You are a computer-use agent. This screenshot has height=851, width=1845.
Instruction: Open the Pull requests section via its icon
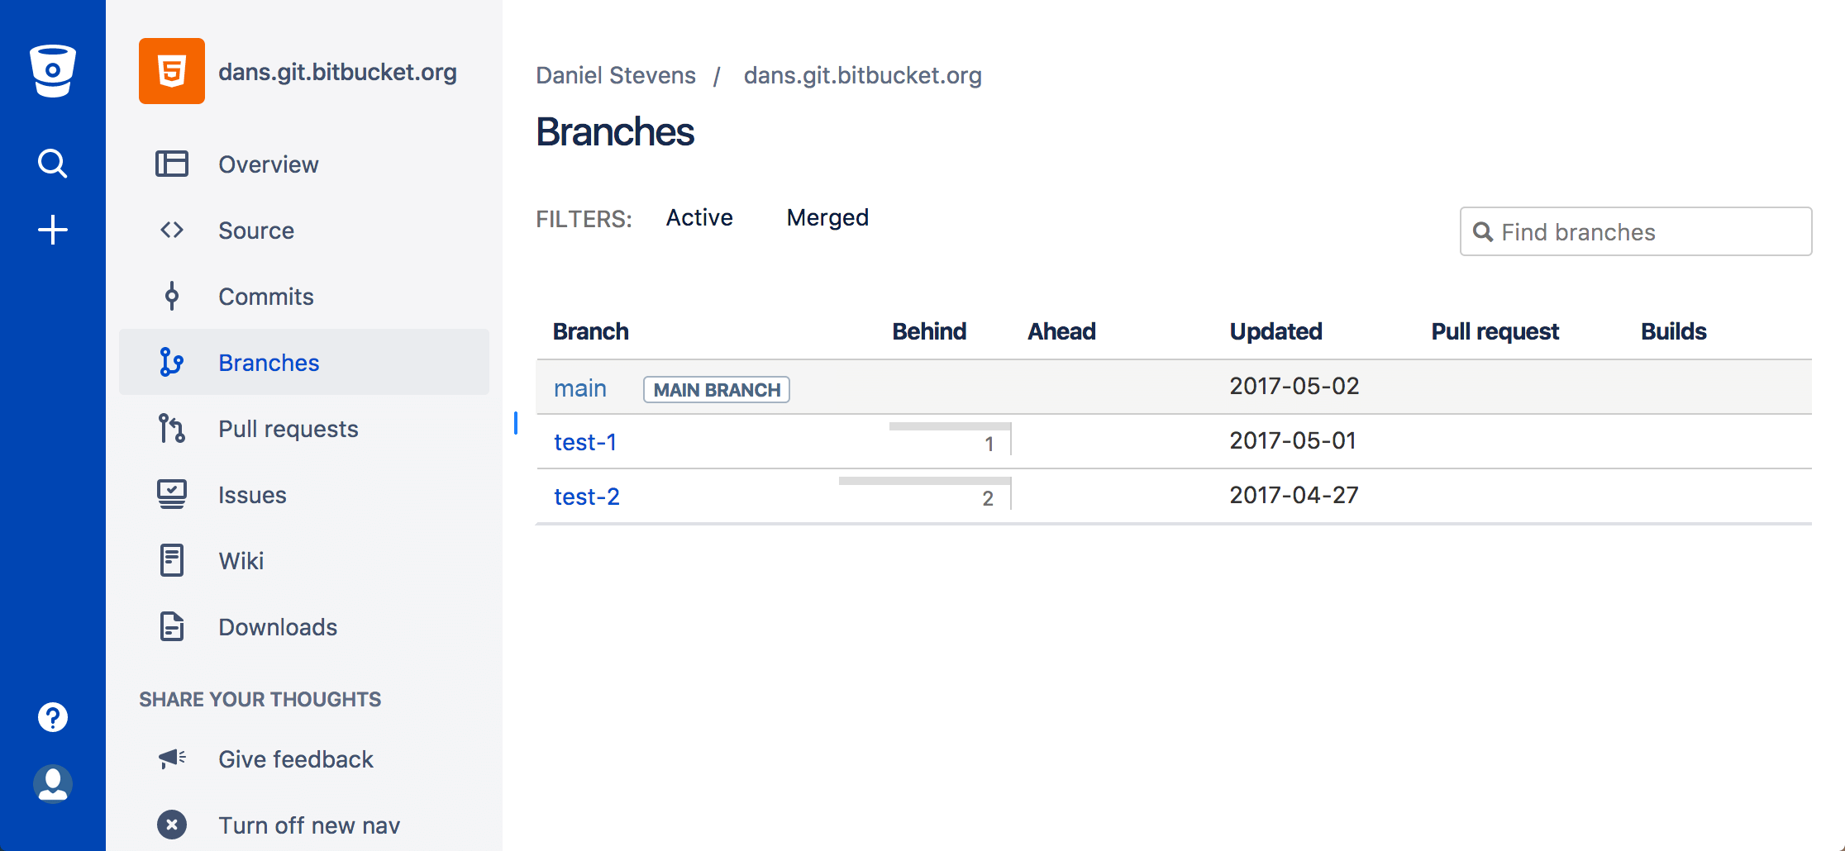[x=171, y=428]
